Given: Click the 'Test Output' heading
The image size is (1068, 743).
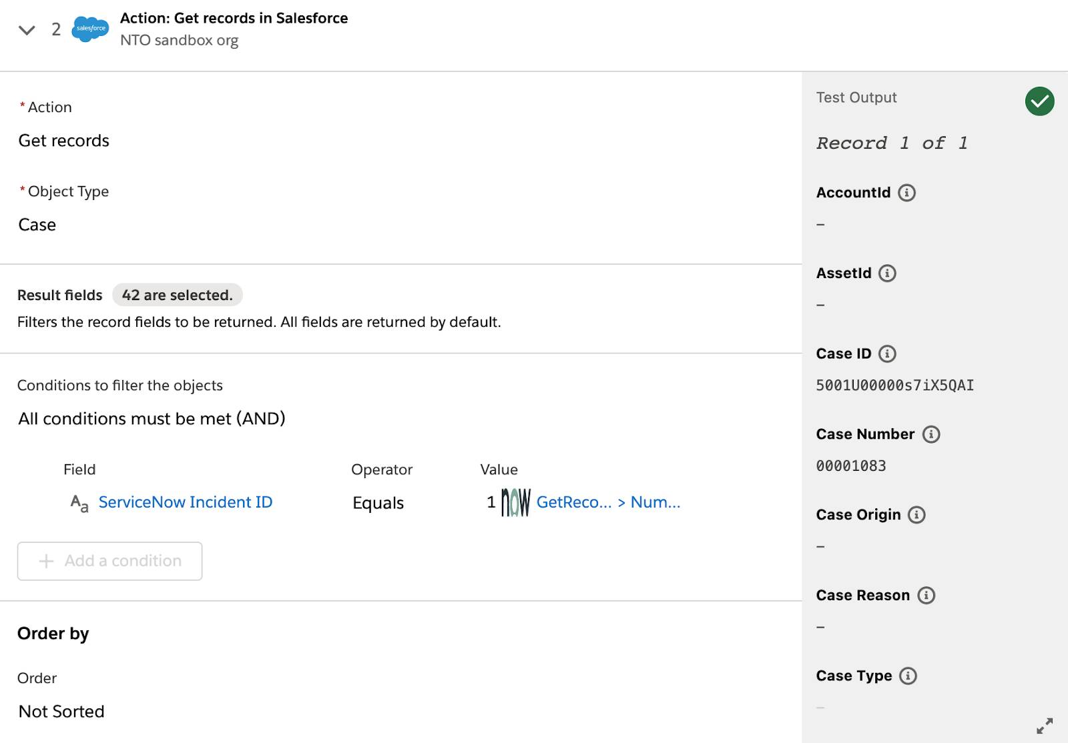Looking at the screenshot, I should [856, 97].
